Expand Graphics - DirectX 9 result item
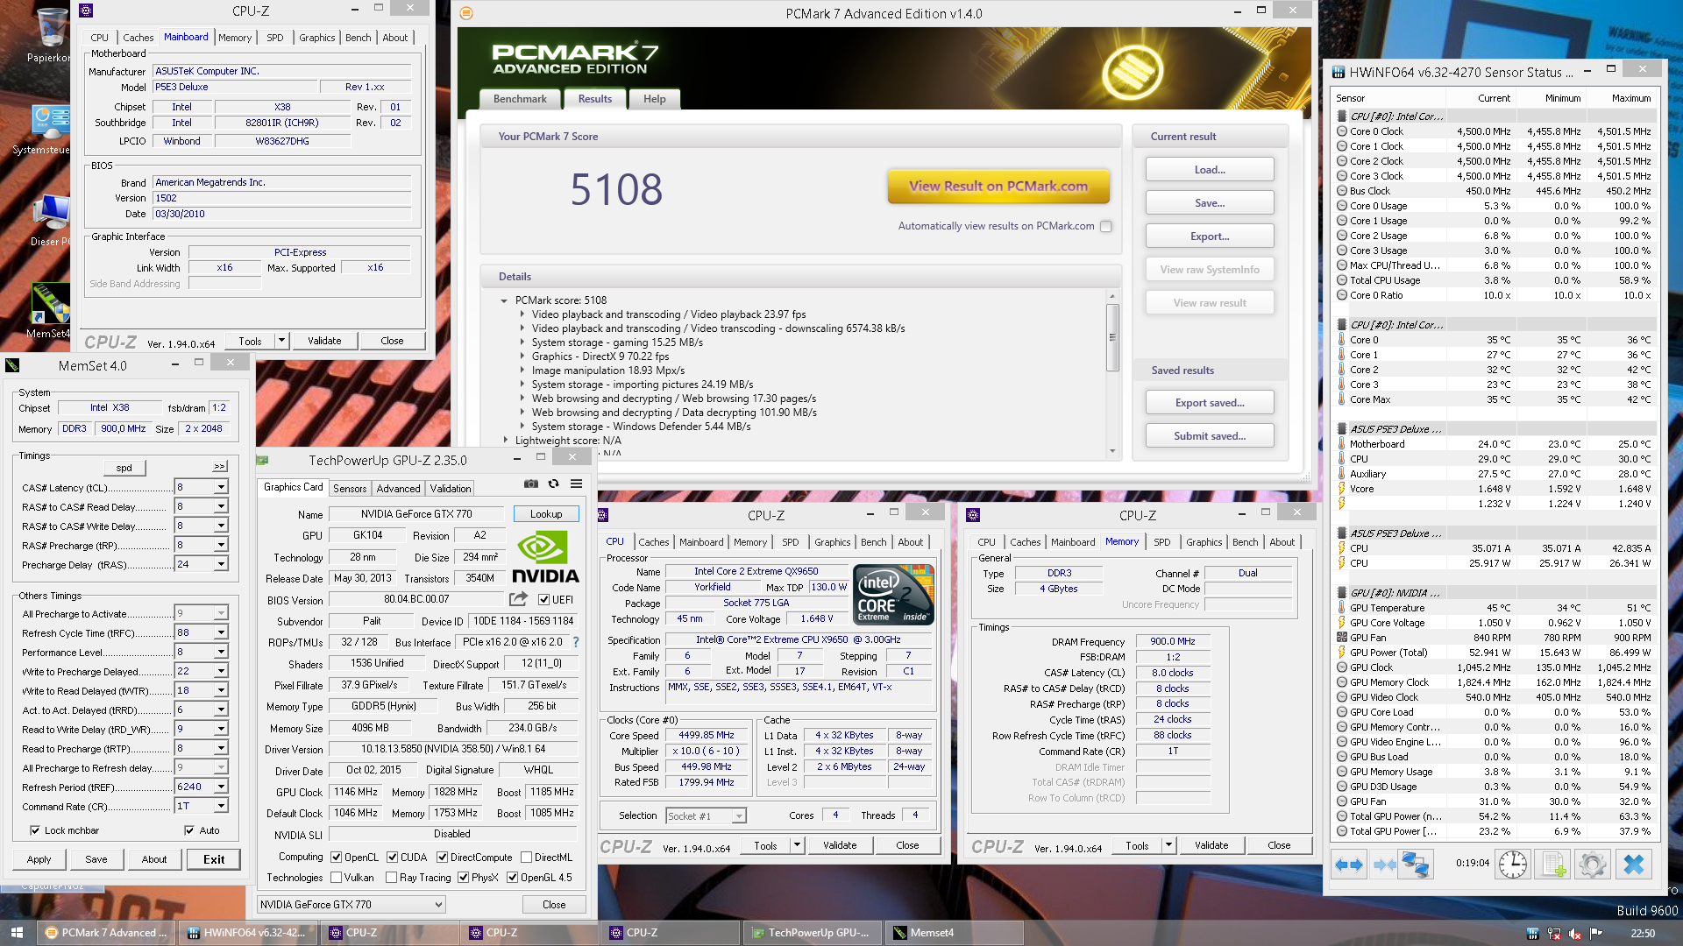The height and width of the screenshot is (946, 1683). click(x=522, y=357)
